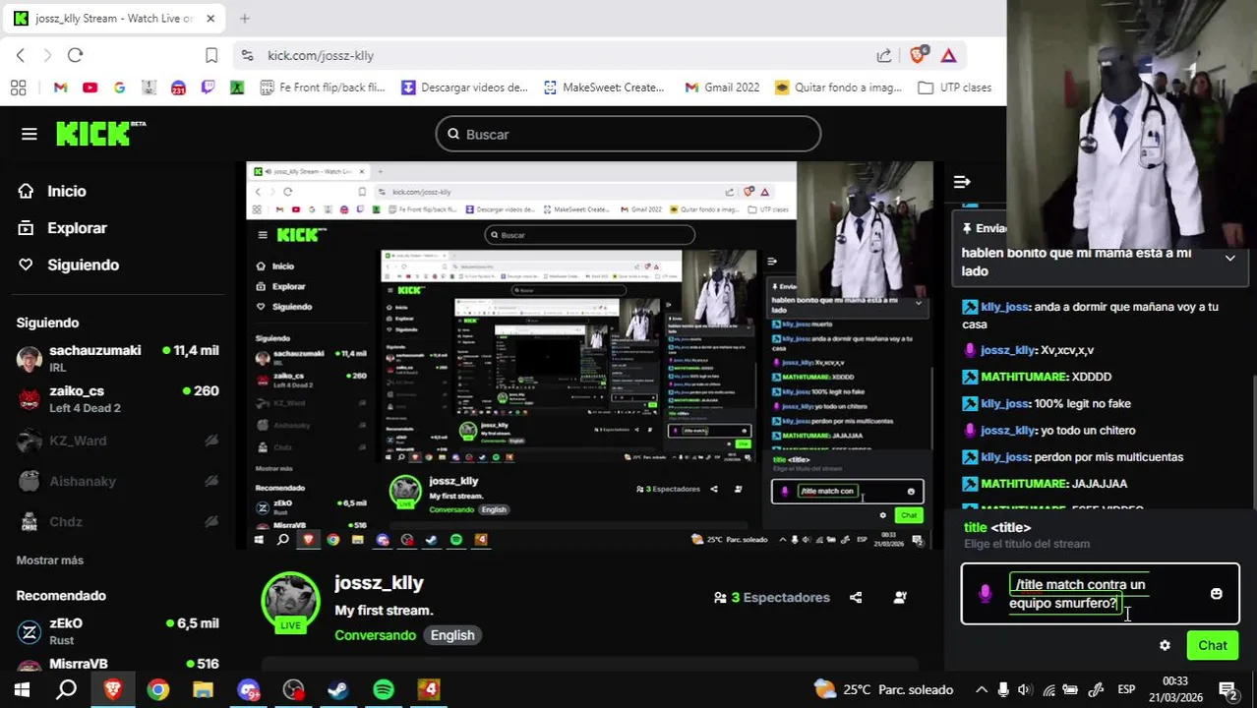Open chat settings gear
The image size is (1257, 708).
coord(1165,645)
